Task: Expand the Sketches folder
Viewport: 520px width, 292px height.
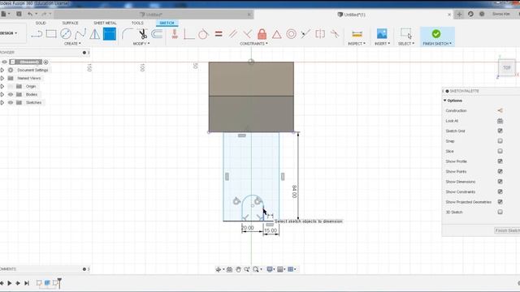Action: coord(2,103)
